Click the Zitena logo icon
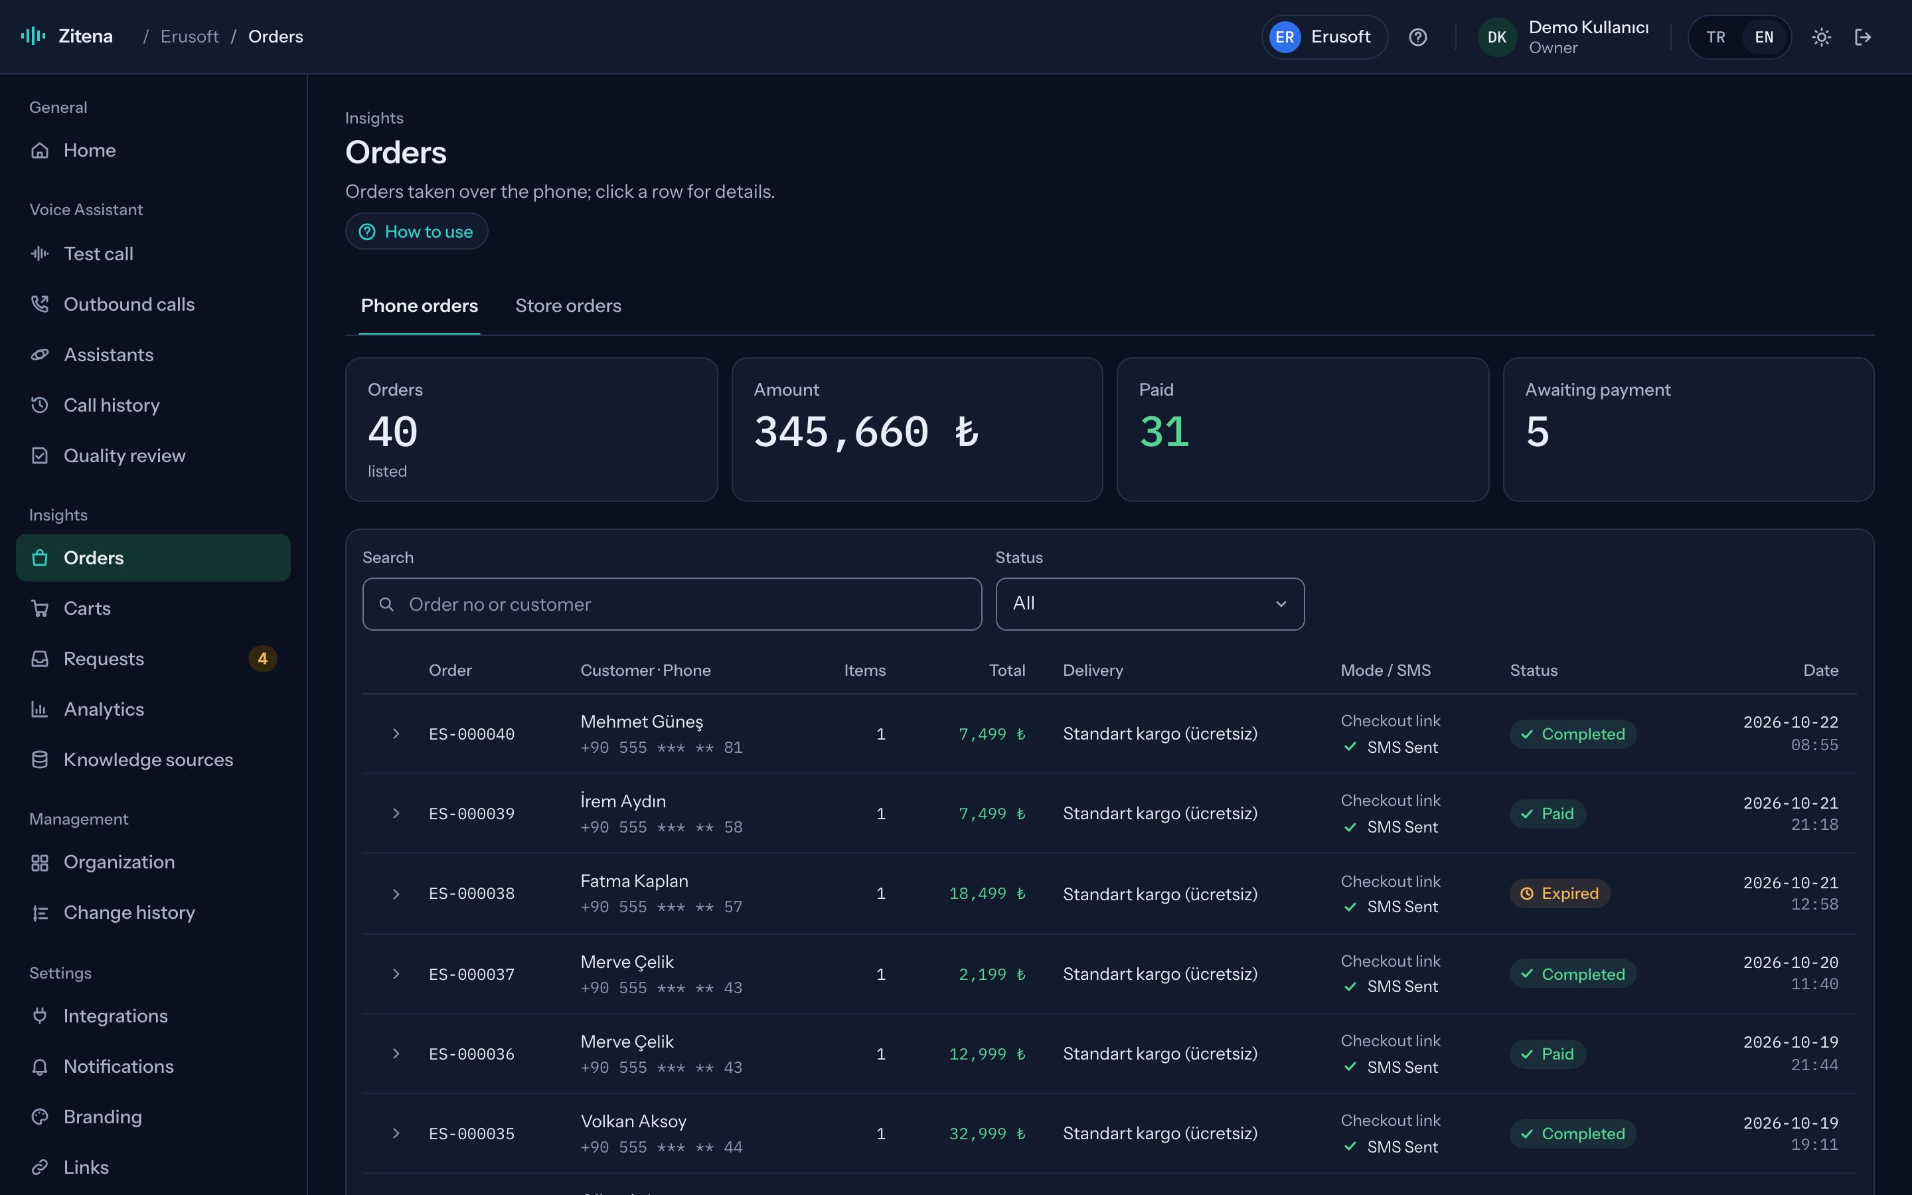The height and width of the screenshot is (1195, 1912). [x=33, y=37]
